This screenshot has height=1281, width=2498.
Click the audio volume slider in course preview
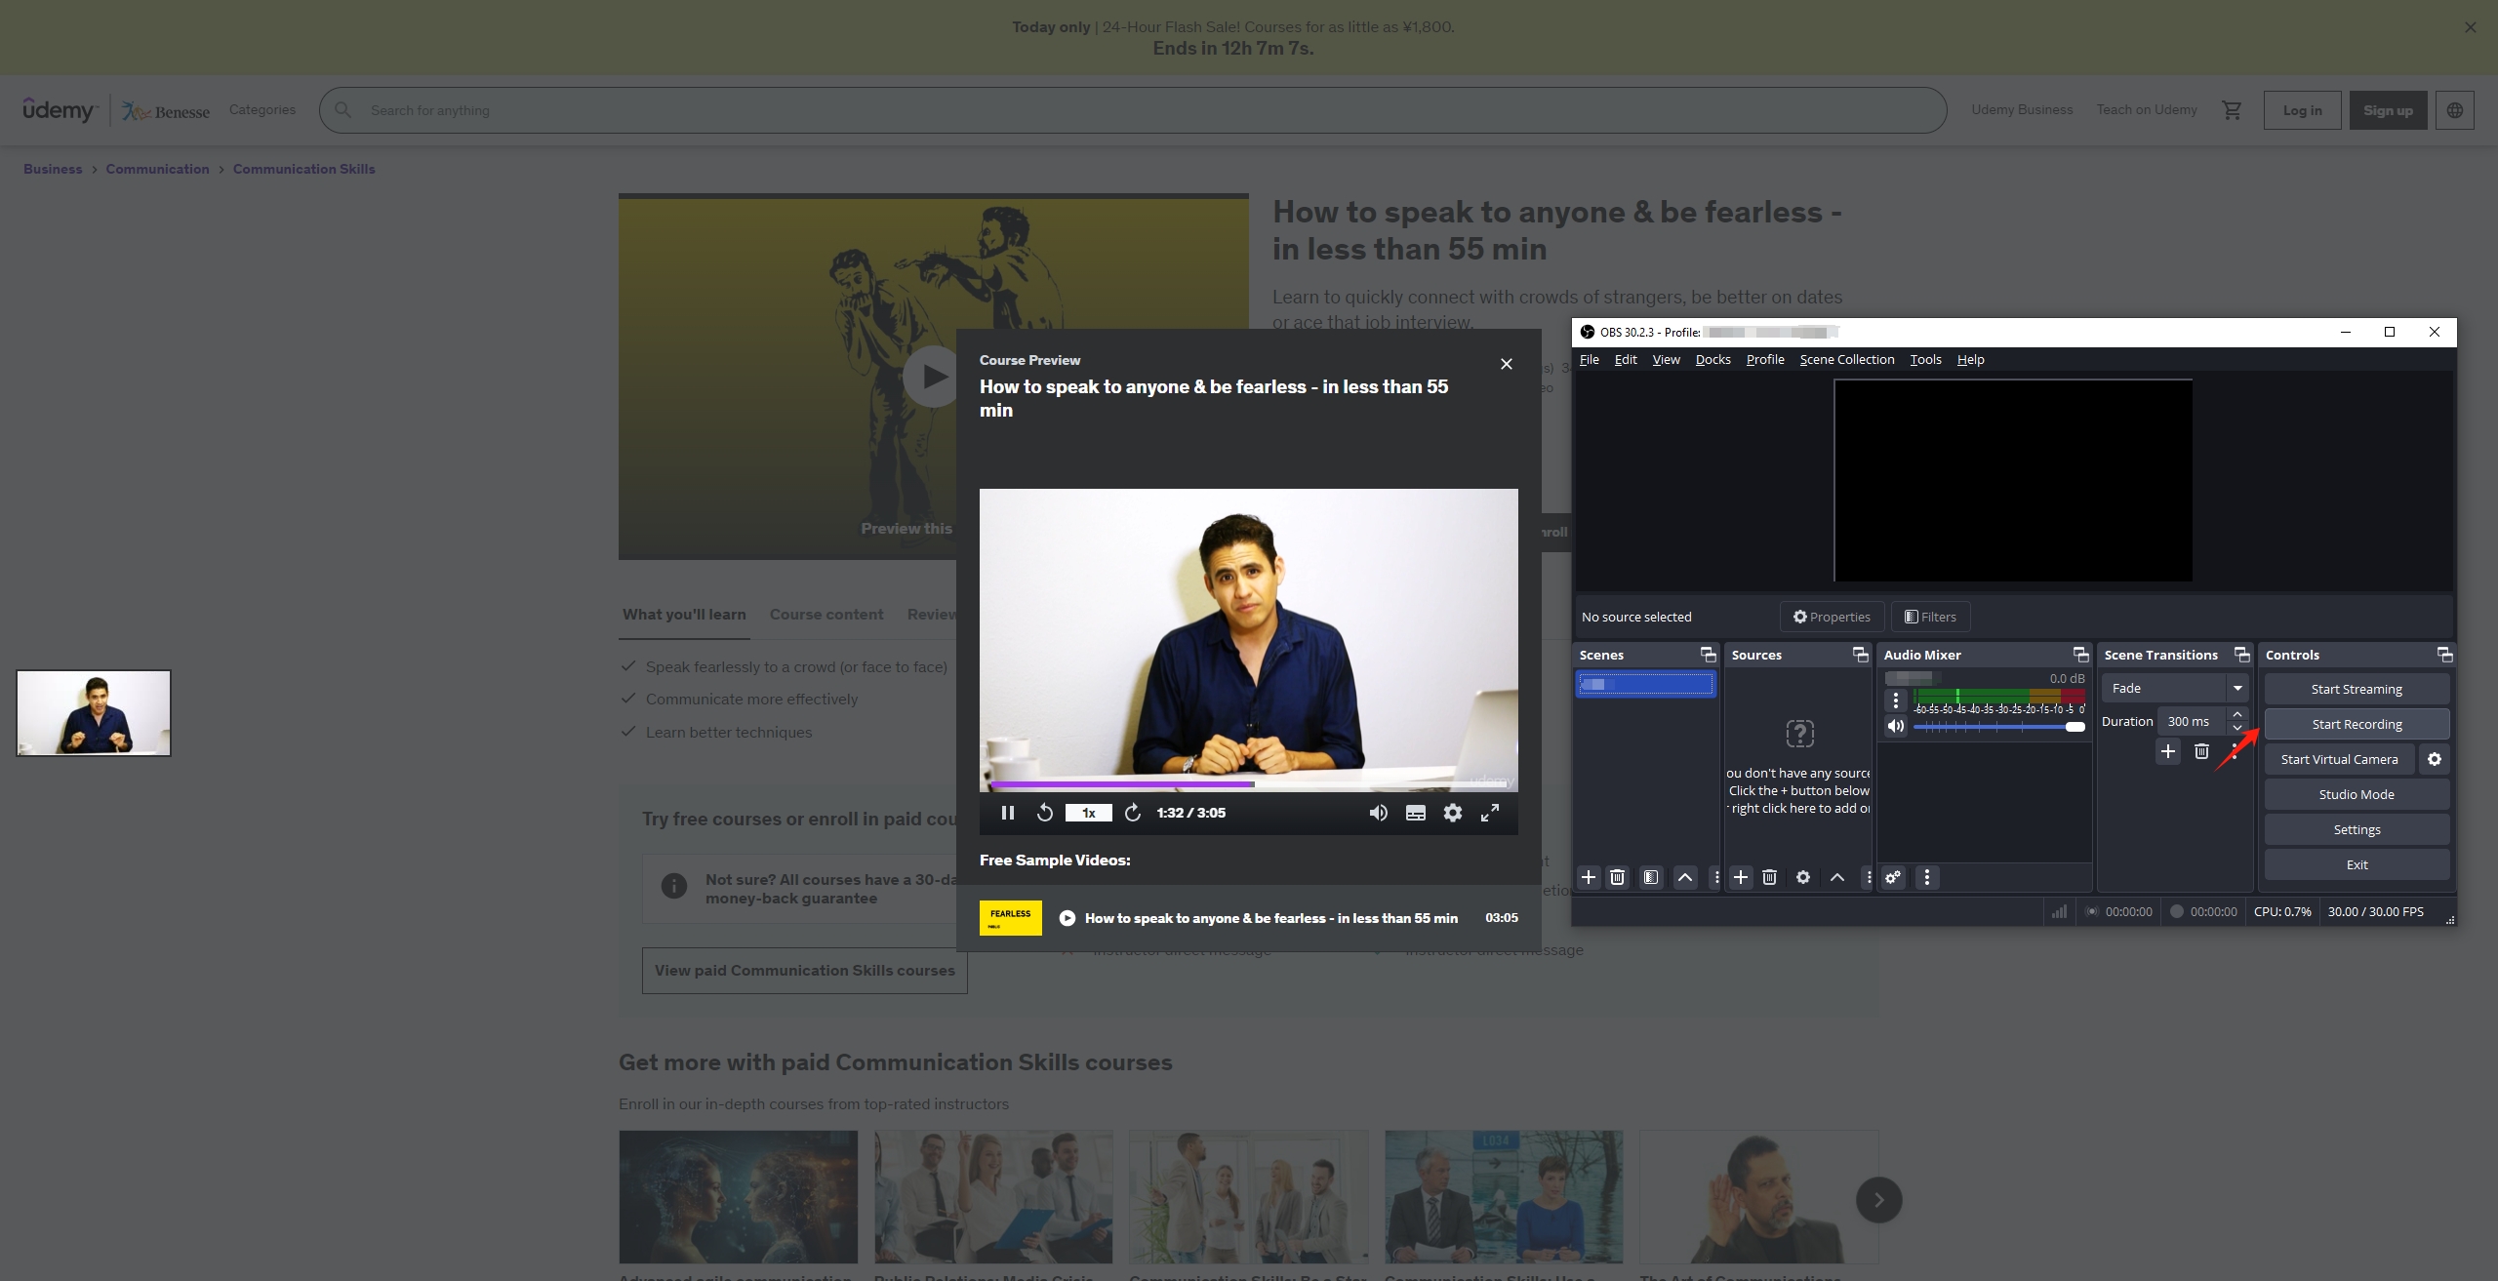coord(1377,812)
